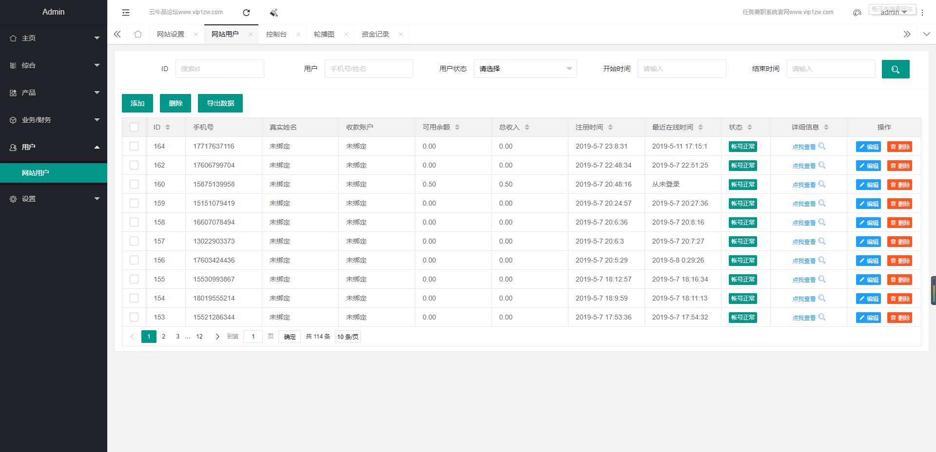
Task: Switch to the 资金记录 tab
Action: point(375,34)
